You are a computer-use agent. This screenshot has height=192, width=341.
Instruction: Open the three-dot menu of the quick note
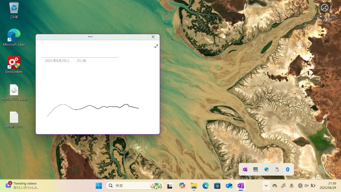point(90,37)
